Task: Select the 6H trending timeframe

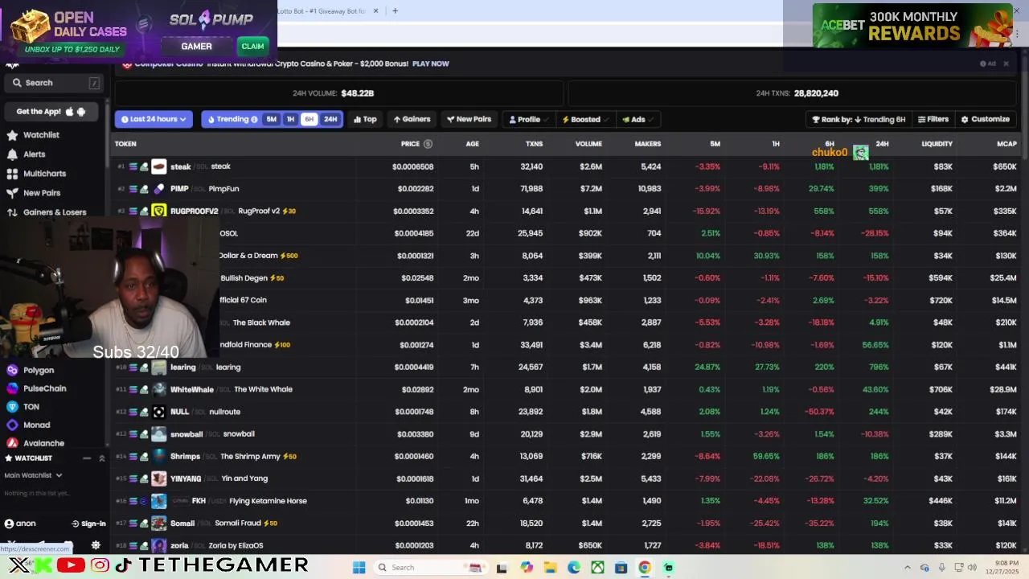Action: point(309,120)
